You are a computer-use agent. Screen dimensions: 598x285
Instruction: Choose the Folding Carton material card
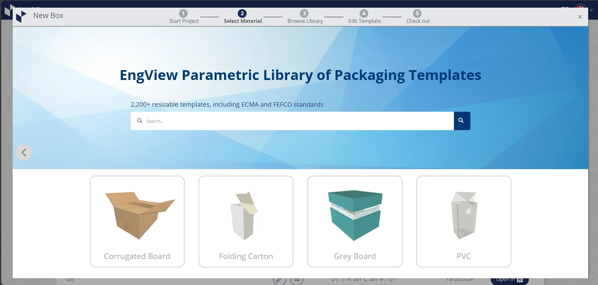[x=246, y=222]
